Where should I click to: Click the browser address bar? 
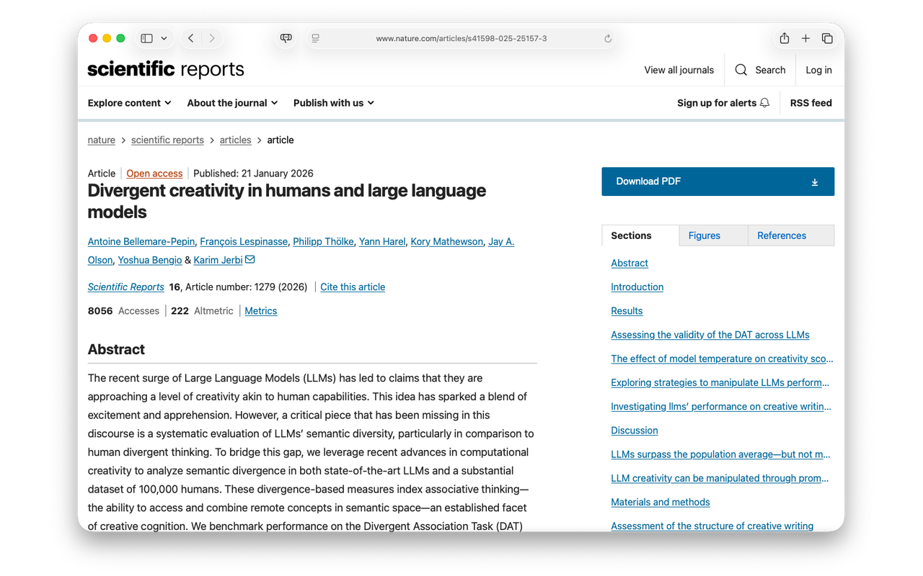(461, 38)
